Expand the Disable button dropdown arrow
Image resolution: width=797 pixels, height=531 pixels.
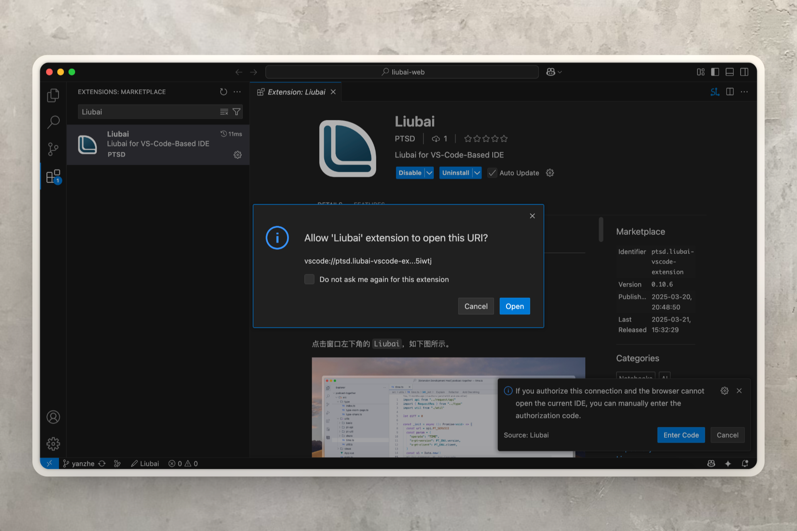pyautogui.click(x=429, y=173)
